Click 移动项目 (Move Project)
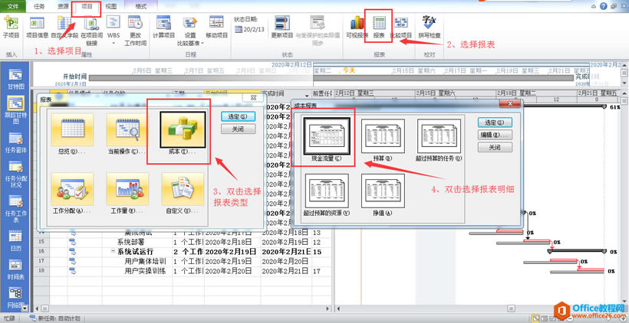Viewport: 629px width, 323px height. (216, 28)
